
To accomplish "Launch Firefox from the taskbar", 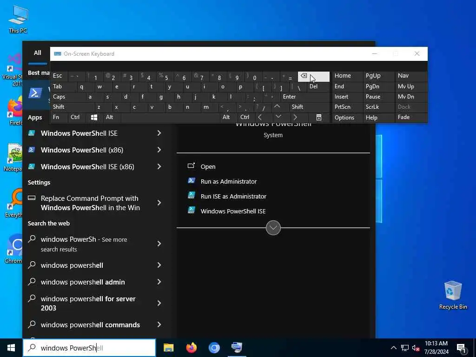I will coord(191,348).
